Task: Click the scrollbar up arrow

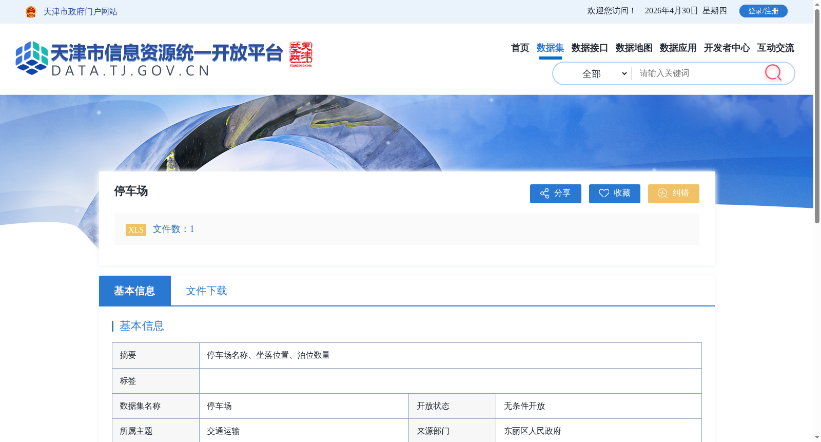Action: 817,4
